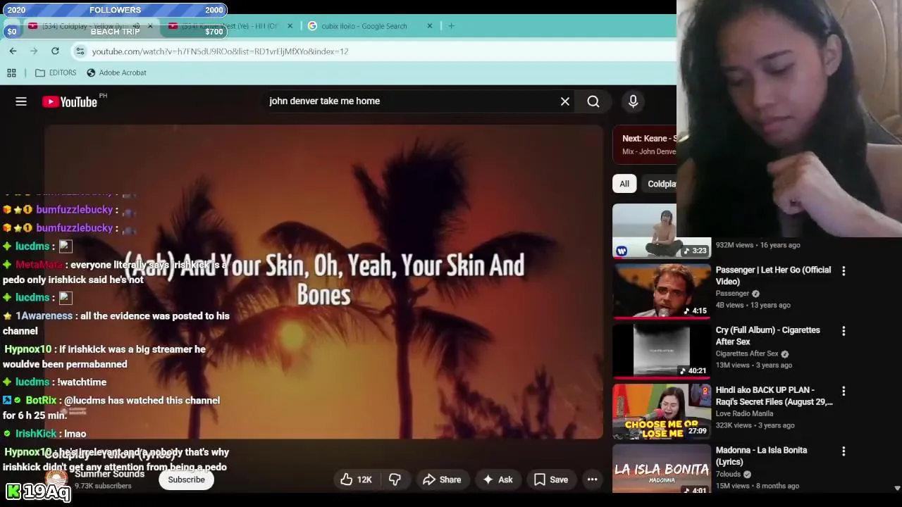Reload the page with the refresh icon
902x507 pixels.
pyautogui.click(x=55, y=51)
